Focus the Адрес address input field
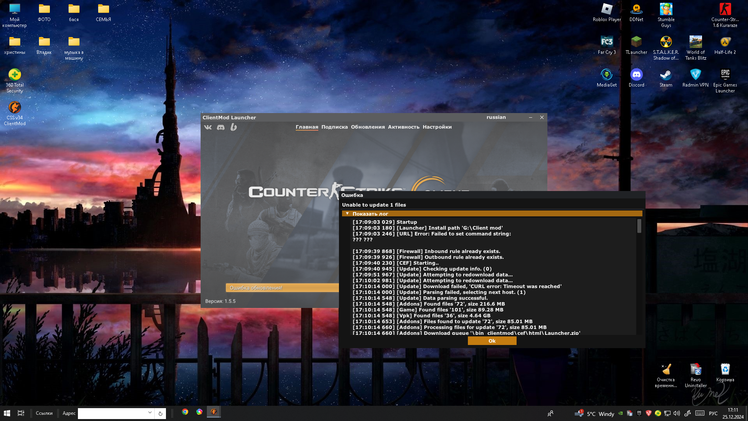Viewport: 748px width, 421px height. pyautogui.click(x=112, y=413)
